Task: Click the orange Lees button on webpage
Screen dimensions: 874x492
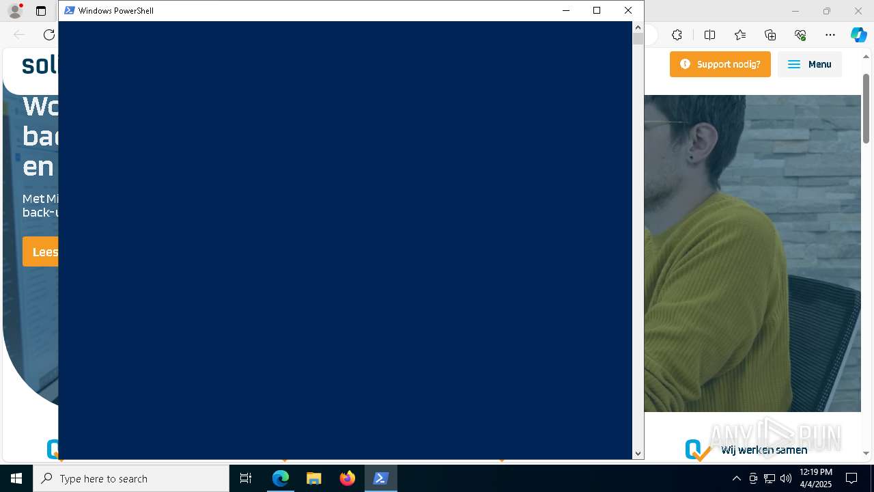Action: [x=40, y=251]
